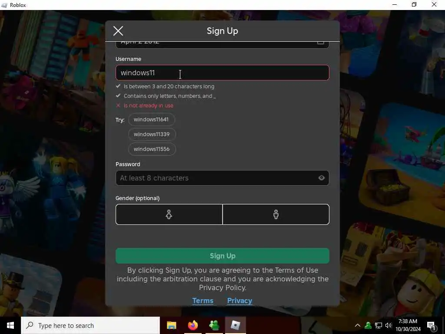Choose suggested username windows11641

tap(151, 120)
